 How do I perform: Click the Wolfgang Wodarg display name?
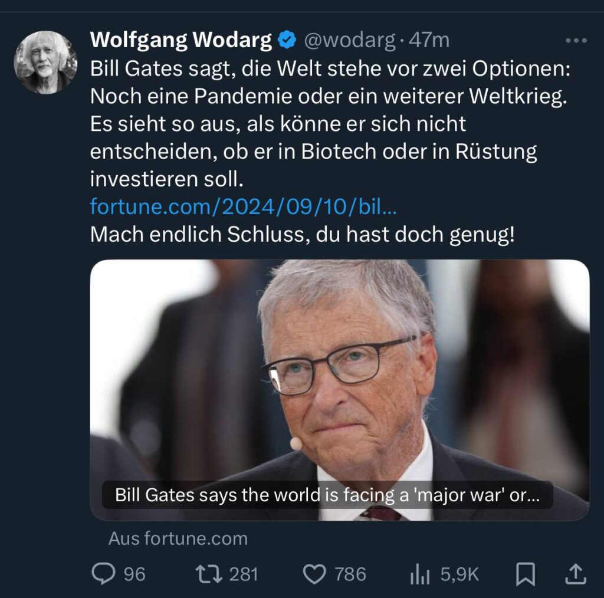[x=181, y=40]
